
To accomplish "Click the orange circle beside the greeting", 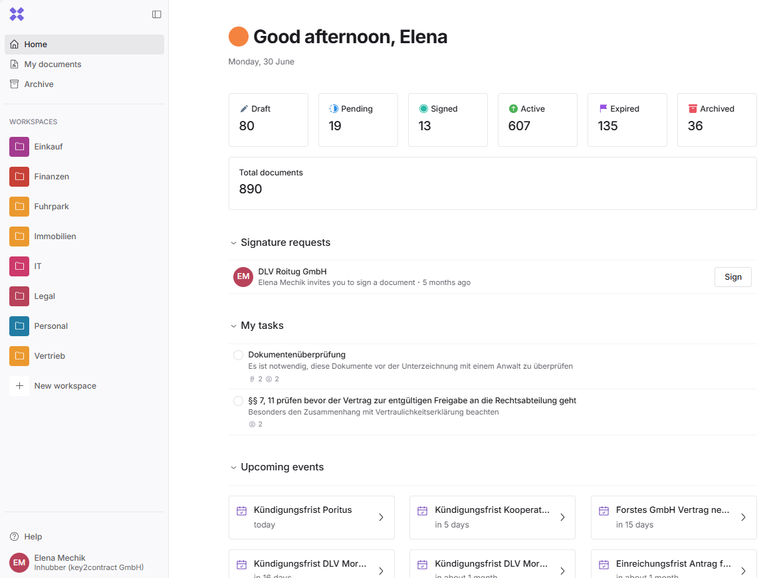I will 238,37.
